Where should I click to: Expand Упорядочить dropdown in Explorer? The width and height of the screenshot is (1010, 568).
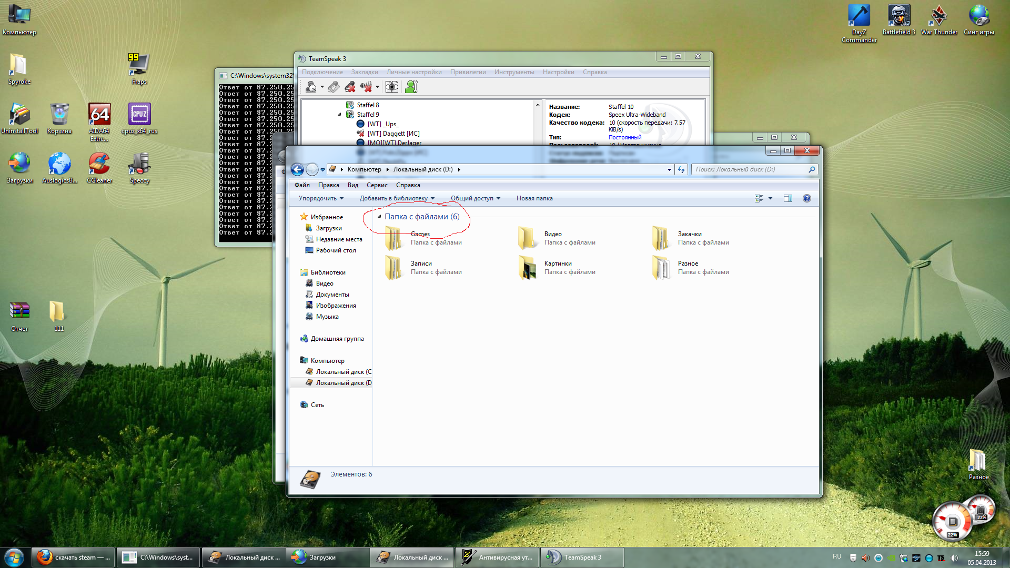[x=321, y=198]
